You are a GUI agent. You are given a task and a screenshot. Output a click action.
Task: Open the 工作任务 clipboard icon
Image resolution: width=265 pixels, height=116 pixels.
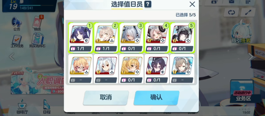(17, 40)
